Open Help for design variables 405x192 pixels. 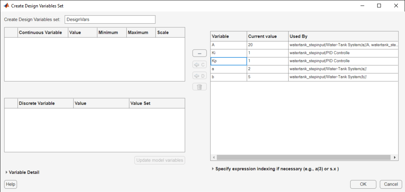[x=10, y=184]
